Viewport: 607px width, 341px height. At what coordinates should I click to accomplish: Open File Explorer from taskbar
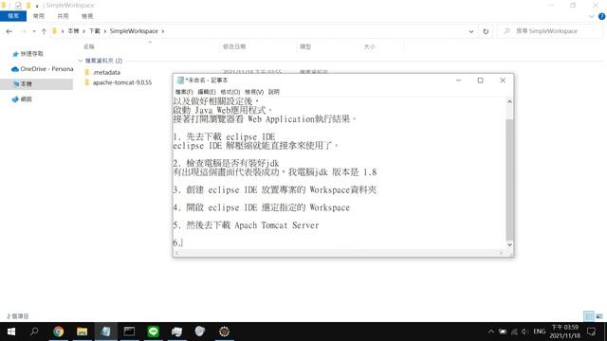tap(82, 332)
